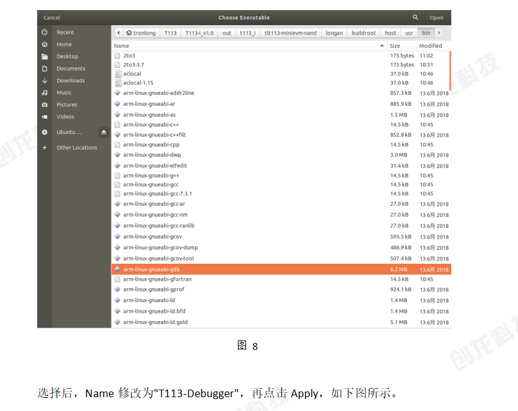This screenshot has height=411, width=518.
Task: Sort by Name column header
Action: click(x=249, y=45)
